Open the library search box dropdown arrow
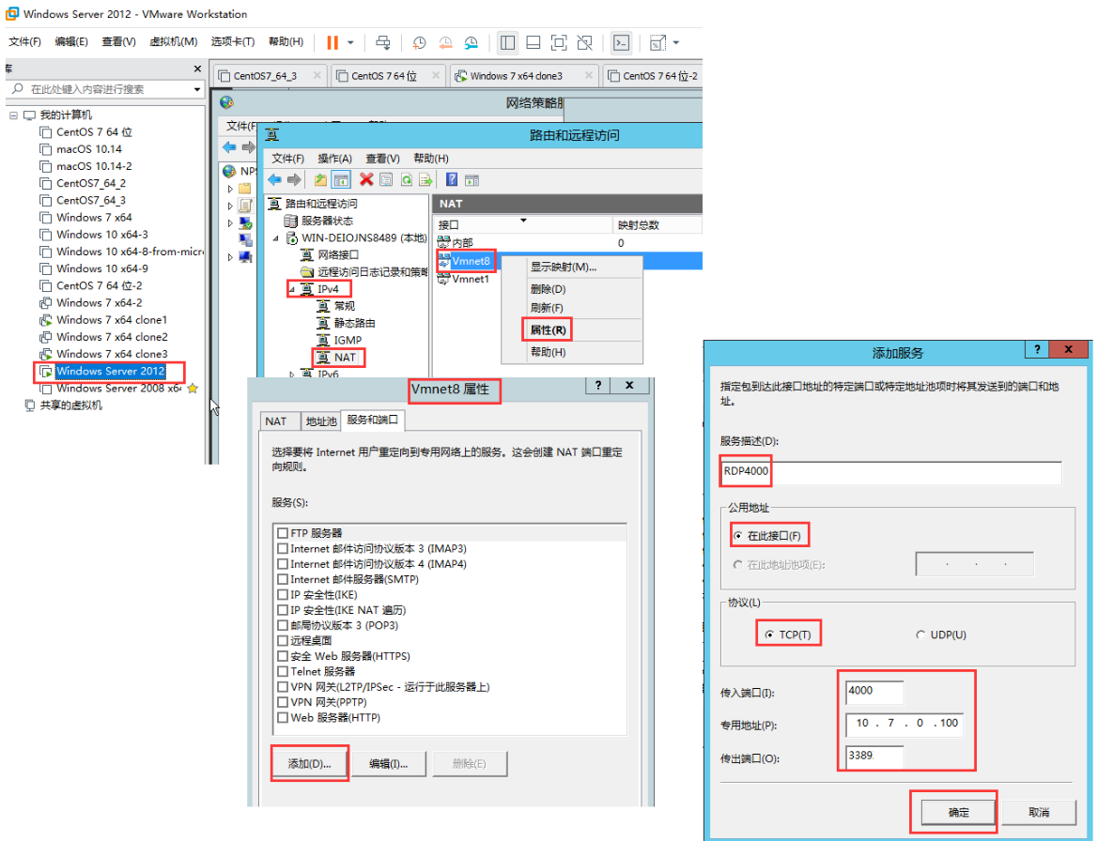 (x=197, y=89)
